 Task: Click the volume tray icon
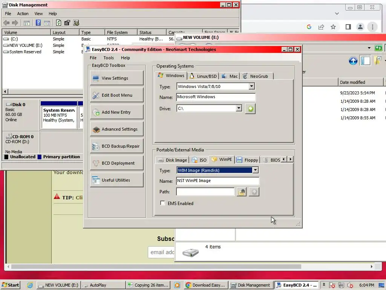coord(350,285)
